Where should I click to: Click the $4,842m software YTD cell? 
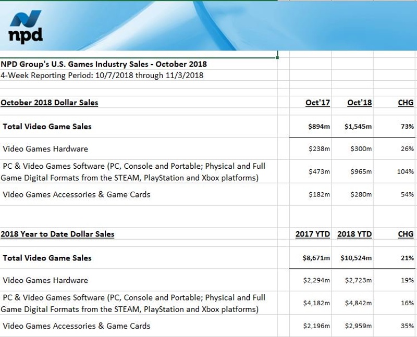click(358, 303)
